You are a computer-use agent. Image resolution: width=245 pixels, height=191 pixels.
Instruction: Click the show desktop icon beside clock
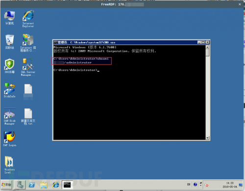point(241,185)
